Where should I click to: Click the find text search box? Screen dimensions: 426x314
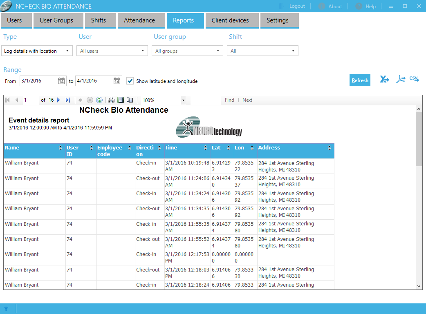(x=206, y=100)
